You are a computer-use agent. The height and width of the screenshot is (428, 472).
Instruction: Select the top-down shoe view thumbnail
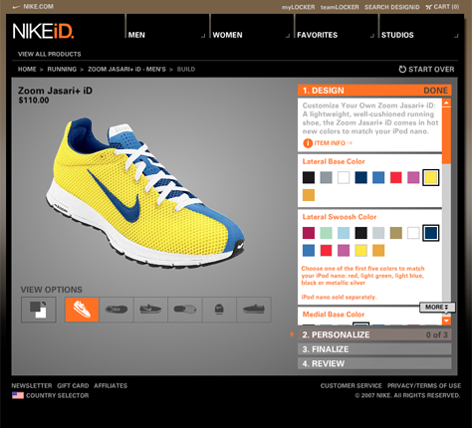pyautogui.click(x=117, y=310)
